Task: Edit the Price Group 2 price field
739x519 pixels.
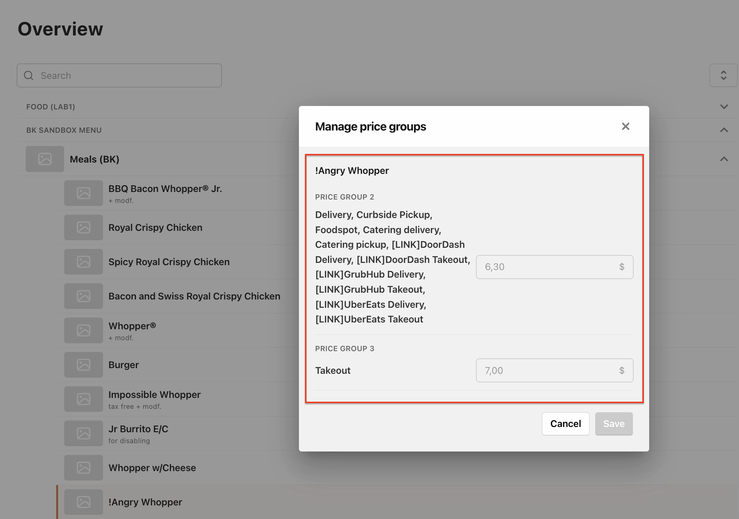Action: pyautogui.click(x=554, y=267)
